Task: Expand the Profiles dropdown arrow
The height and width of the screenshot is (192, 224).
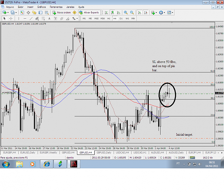Action: [16, 13]
